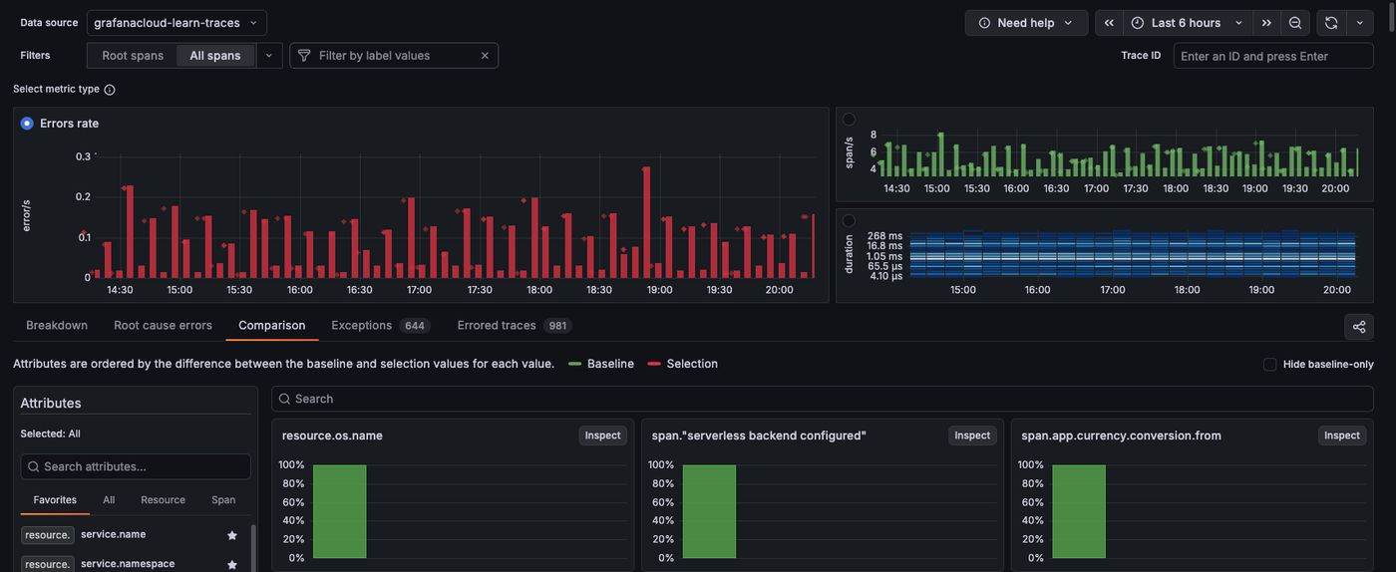Click the Need help button
Screen dimensions: 1396x572
coord(1026,23)
